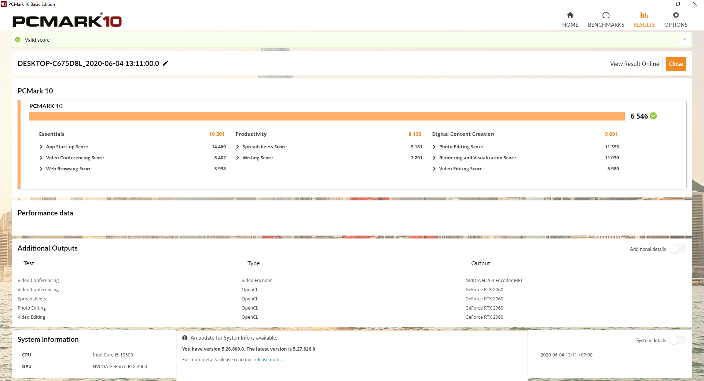This screenshot has height=381, width=704.
Task: Click the PCMark 10 logo
Action: (67, 21)
